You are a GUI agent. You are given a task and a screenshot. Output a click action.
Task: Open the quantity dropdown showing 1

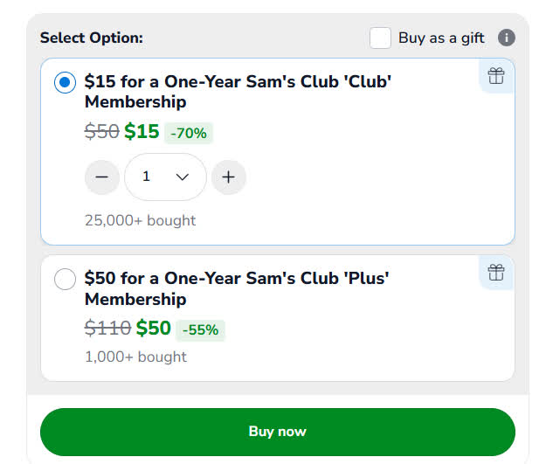[x=165, y=177]
